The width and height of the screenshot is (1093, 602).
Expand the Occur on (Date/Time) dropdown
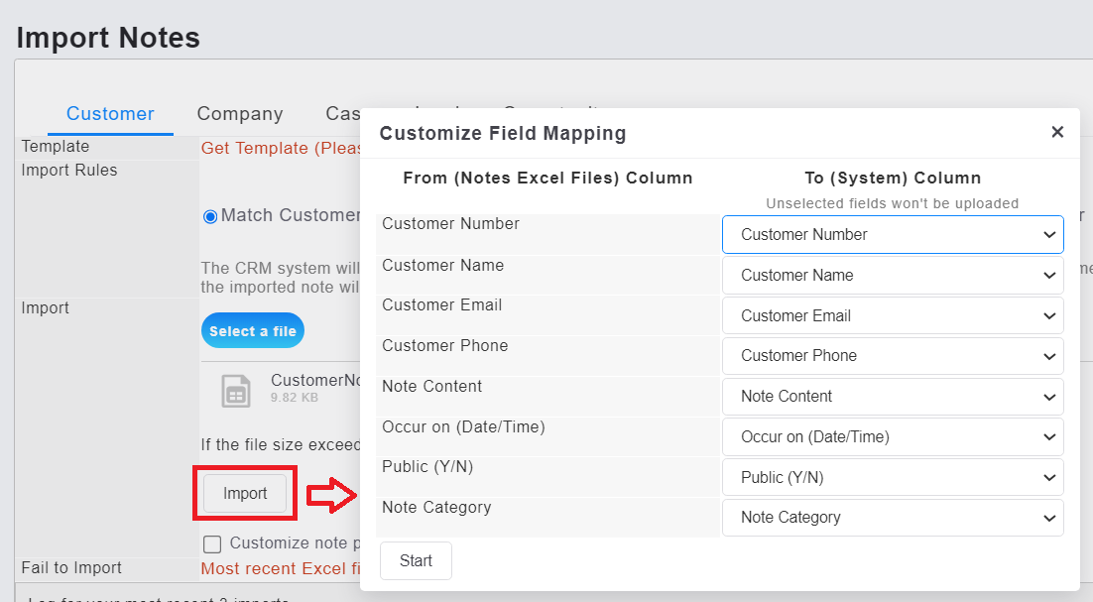click(892, 437)
